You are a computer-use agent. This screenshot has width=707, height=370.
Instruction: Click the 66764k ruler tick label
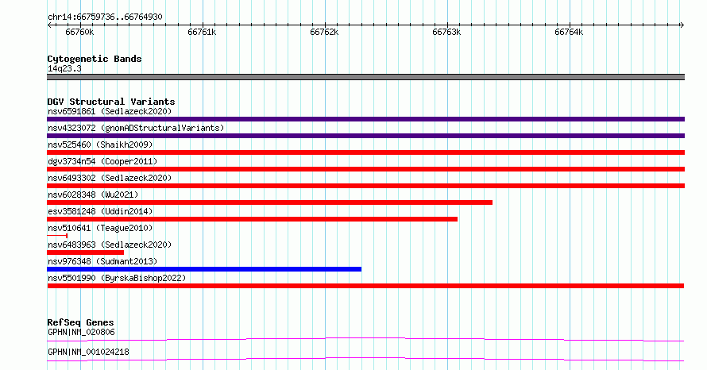pos(569,32)
